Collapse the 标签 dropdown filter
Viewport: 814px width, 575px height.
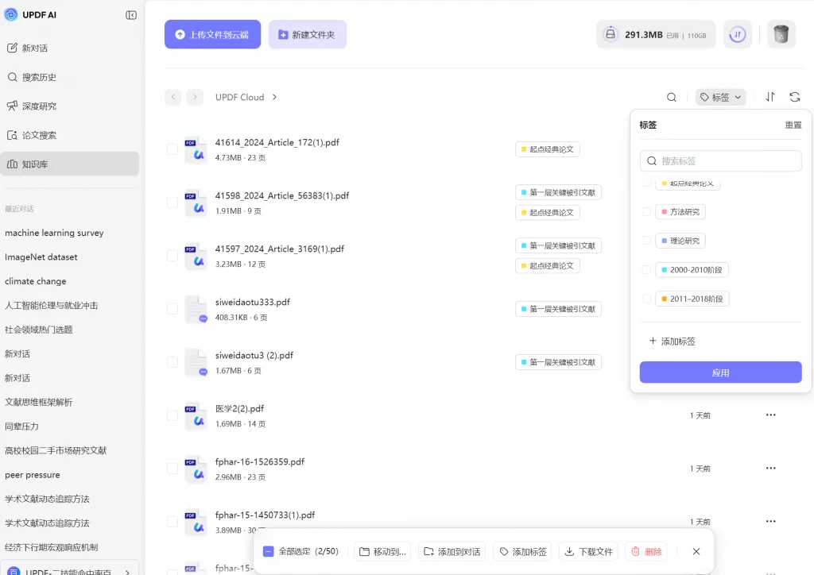click(720, 97)
